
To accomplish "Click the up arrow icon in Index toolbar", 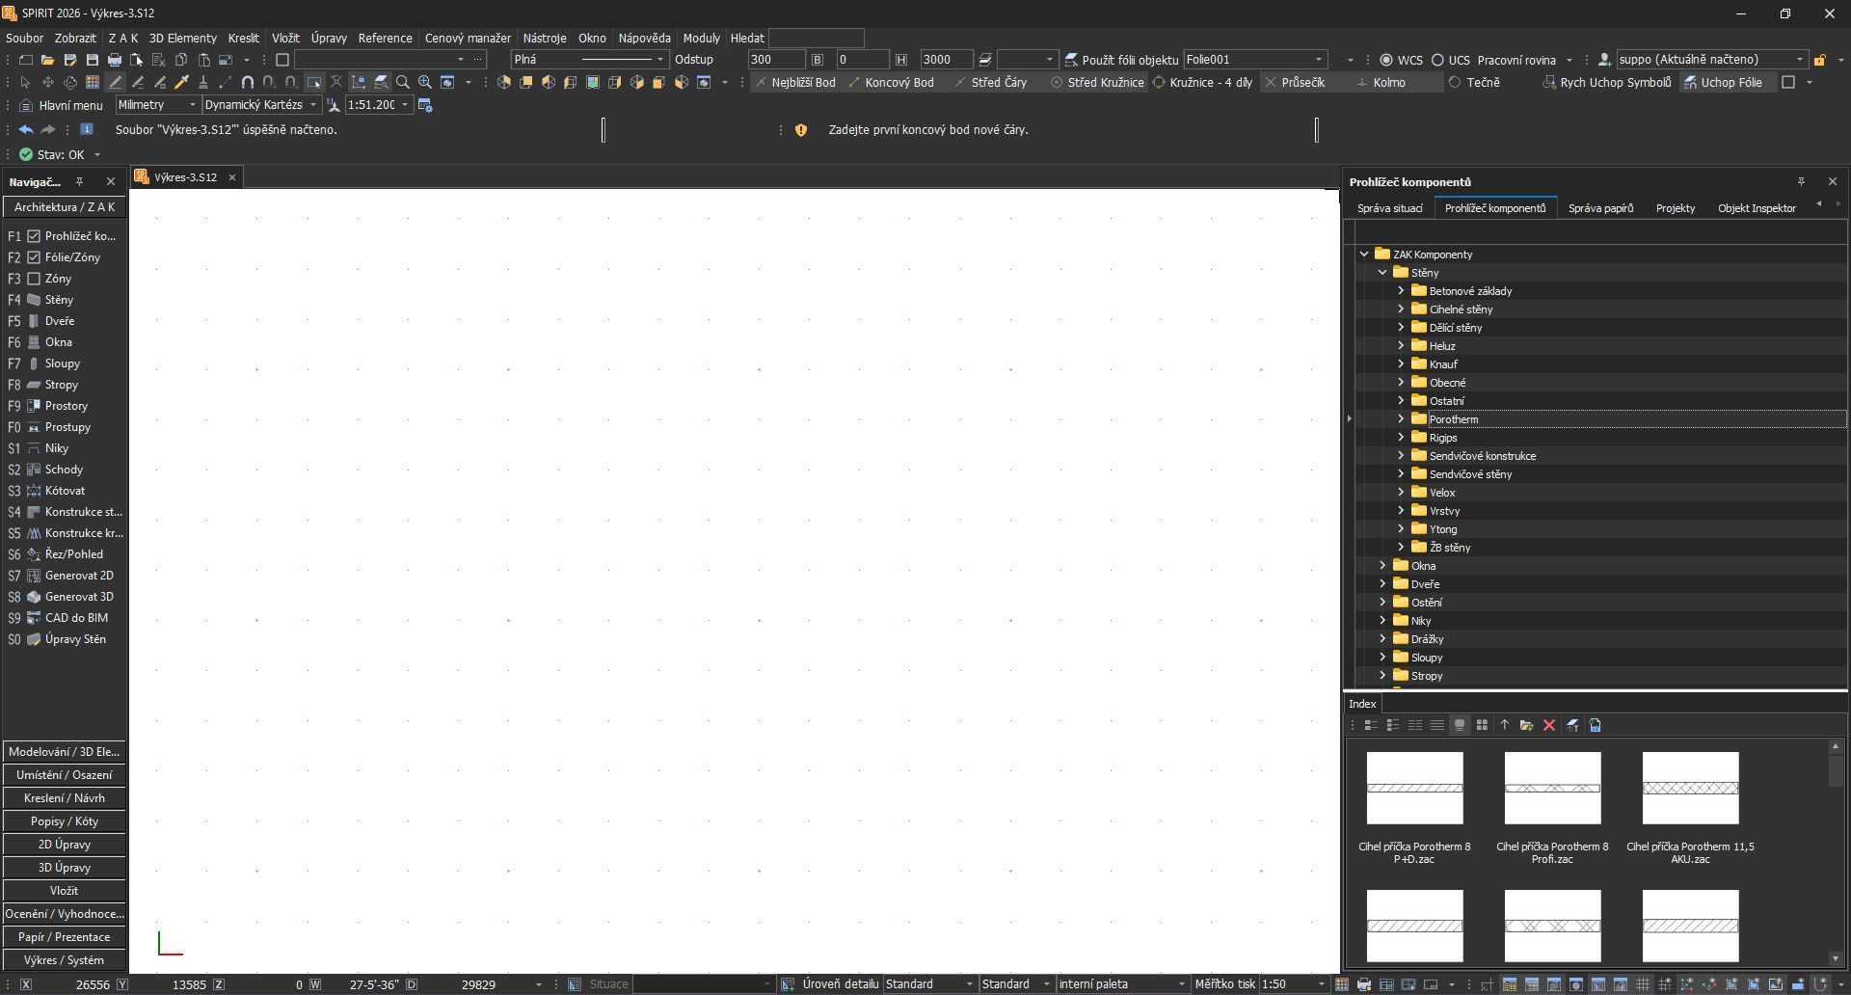I will (x=1504, y=725).
